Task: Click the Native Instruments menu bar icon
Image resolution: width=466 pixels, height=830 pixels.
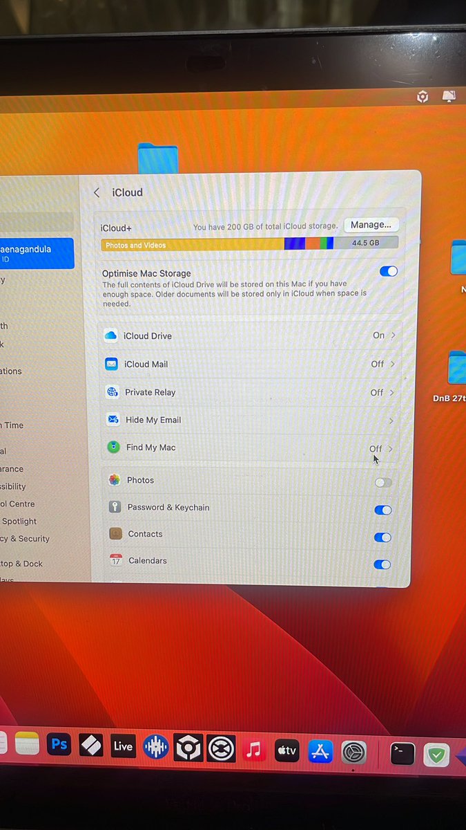Action: tap(423, 97)
